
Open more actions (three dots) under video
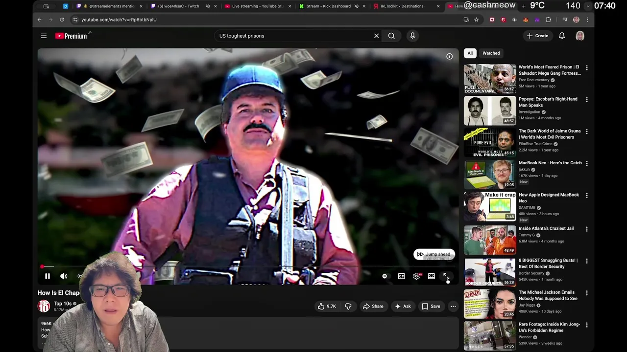pos(453,307)
